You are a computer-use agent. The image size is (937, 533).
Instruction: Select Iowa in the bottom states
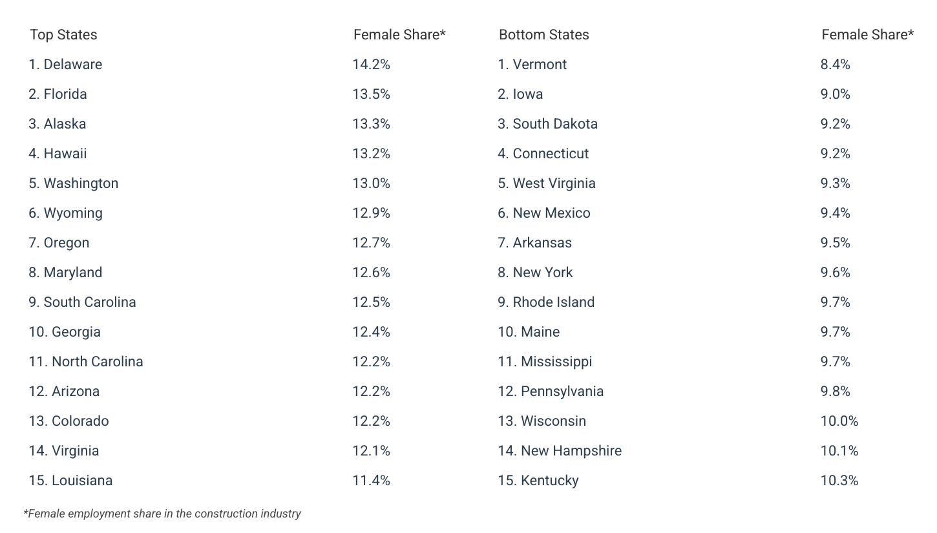click(x=520, y=94)
